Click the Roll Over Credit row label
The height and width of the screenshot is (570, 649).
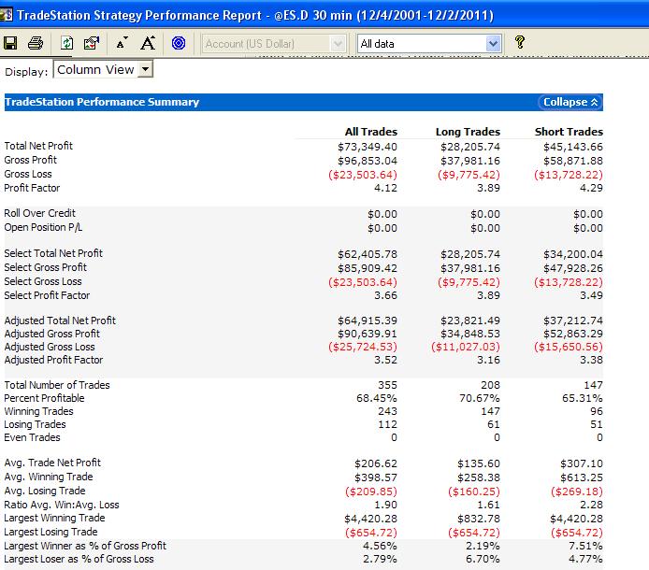[39, 213]
